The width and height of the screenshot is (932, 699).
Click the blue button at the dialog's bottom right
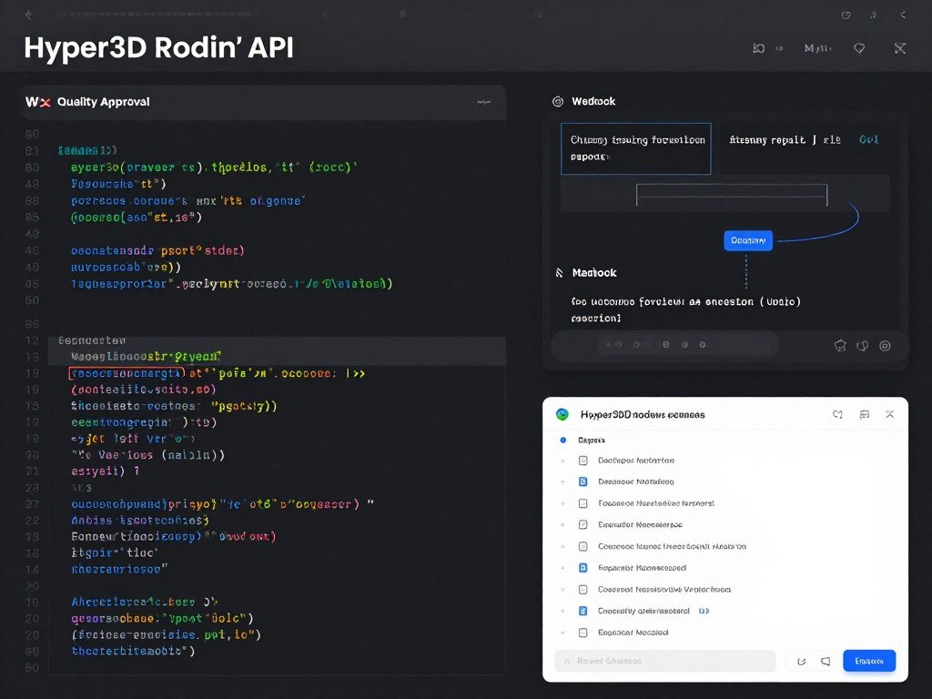[869, 661]
